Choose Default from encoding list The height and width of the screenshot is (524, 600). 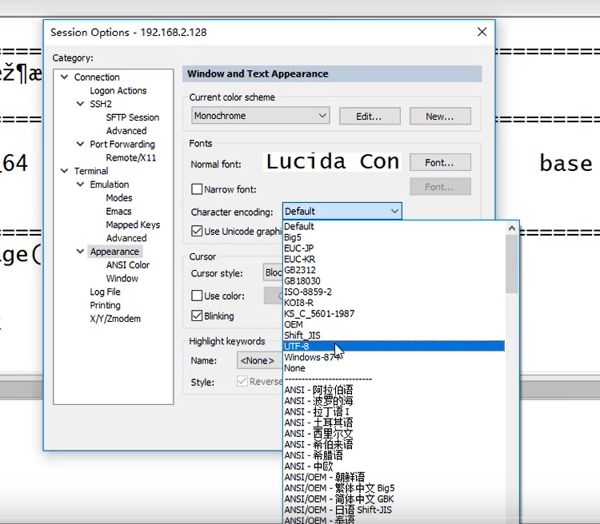[394, 226]
